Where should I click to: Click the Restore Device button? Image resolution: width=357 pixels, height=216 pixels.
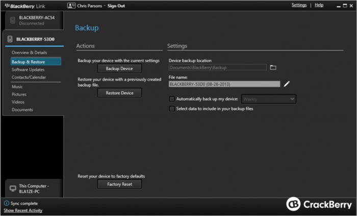coord(119,93)
